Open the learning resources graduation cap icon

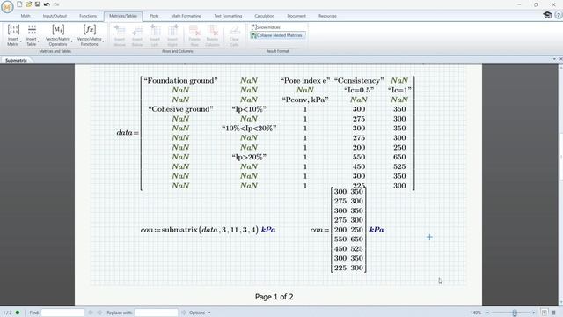click(547, 15)
